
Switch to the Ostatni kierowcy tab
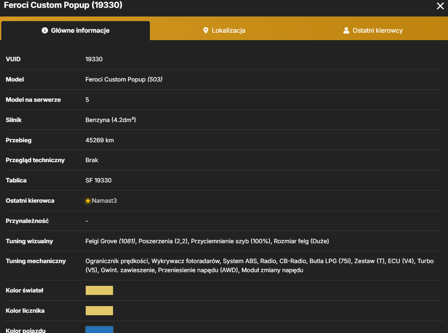[373, 30]
